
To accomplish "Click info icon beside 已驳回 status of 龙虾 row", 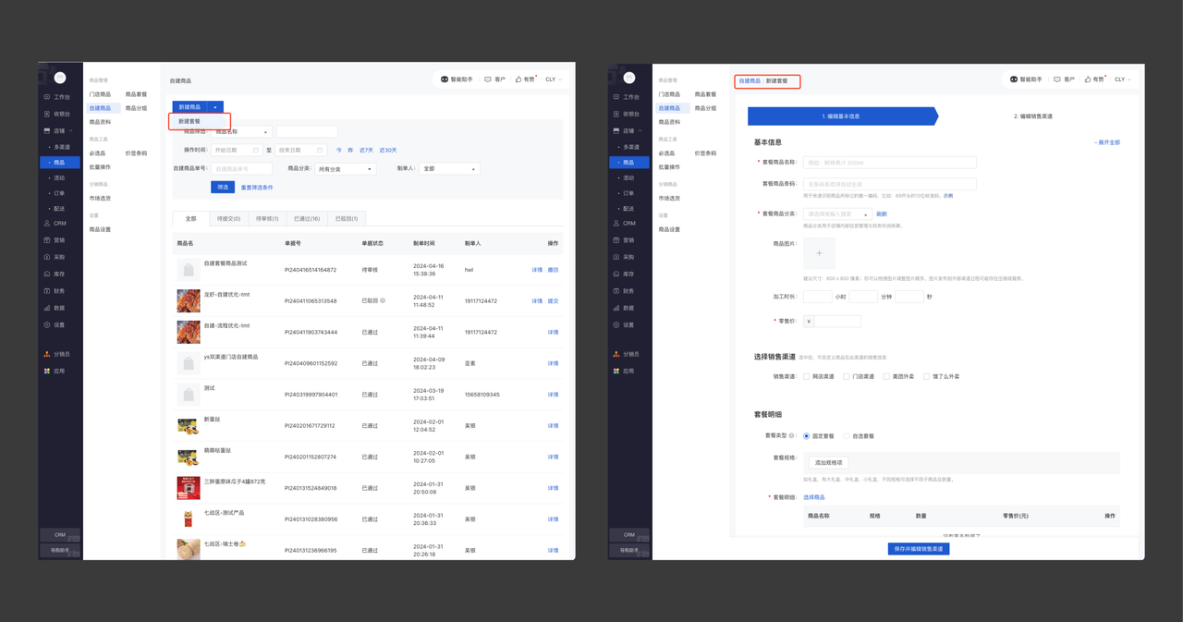I will (x=383, y=301).
